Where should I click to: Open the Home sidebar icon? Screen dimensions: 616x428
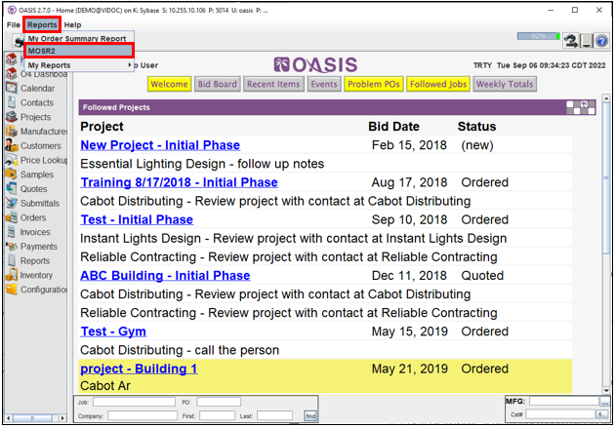11,59
